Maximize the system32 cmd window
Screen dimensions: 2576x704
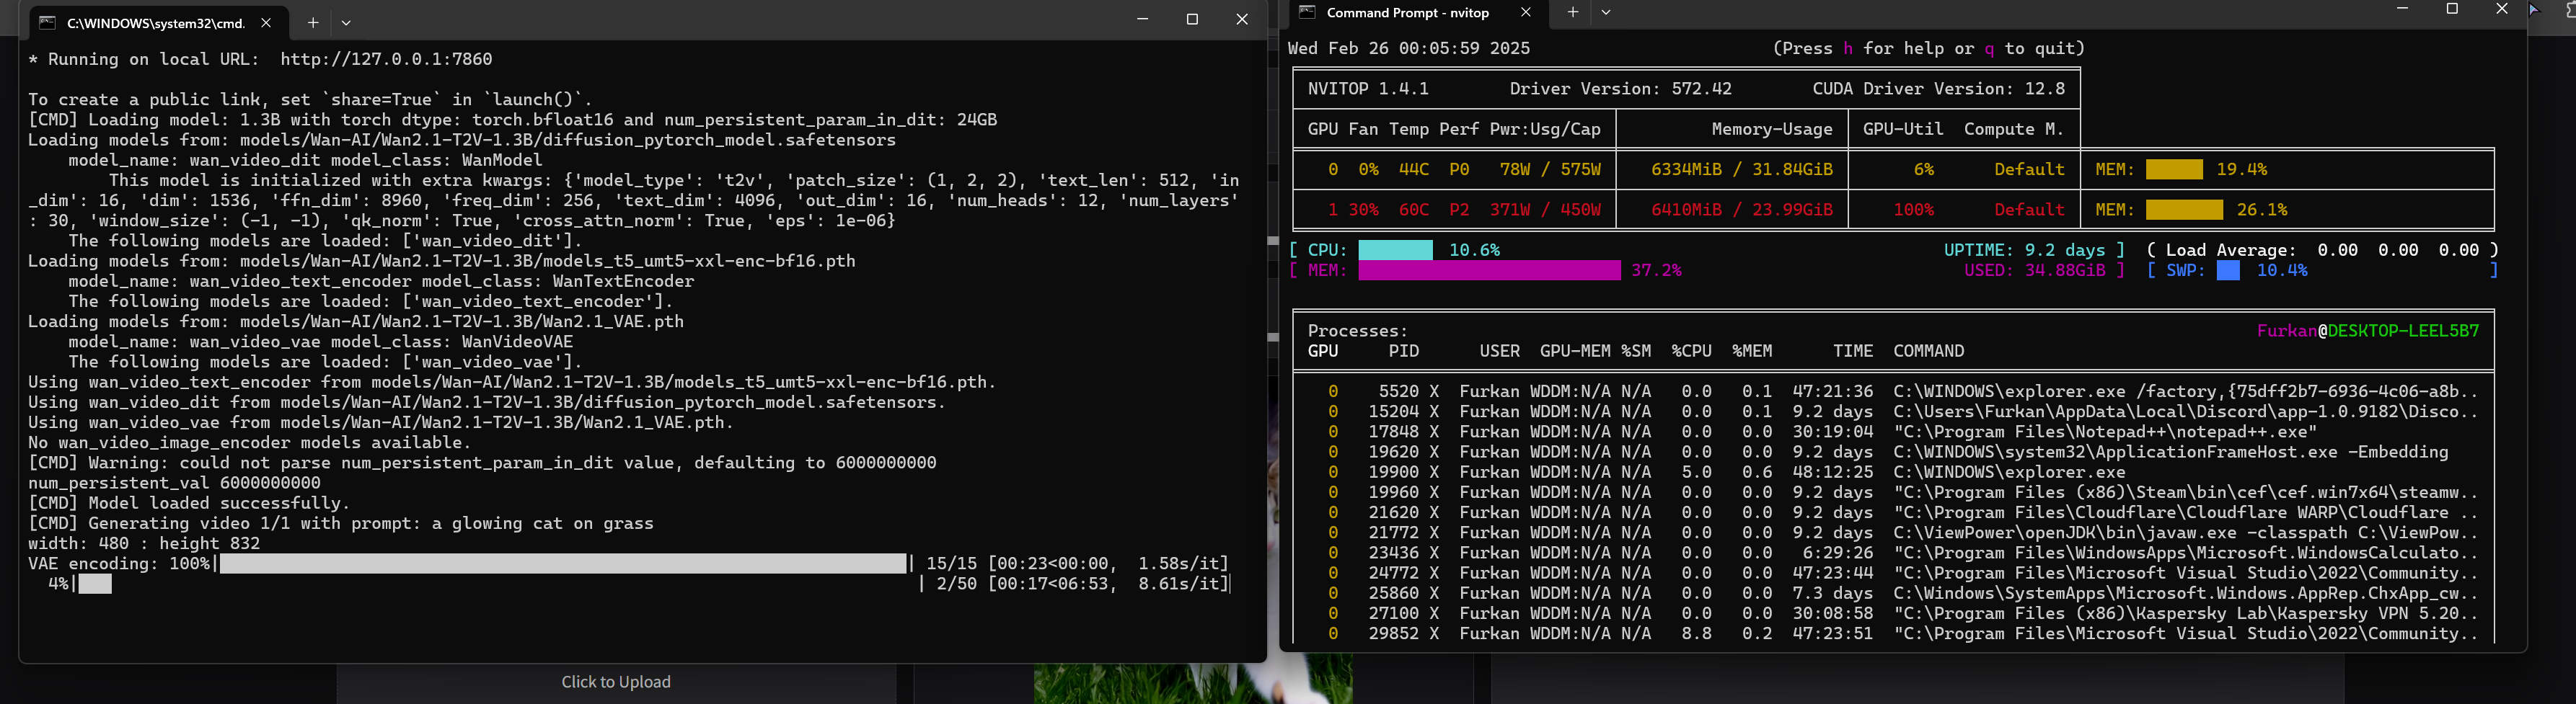pos(1192,19)
